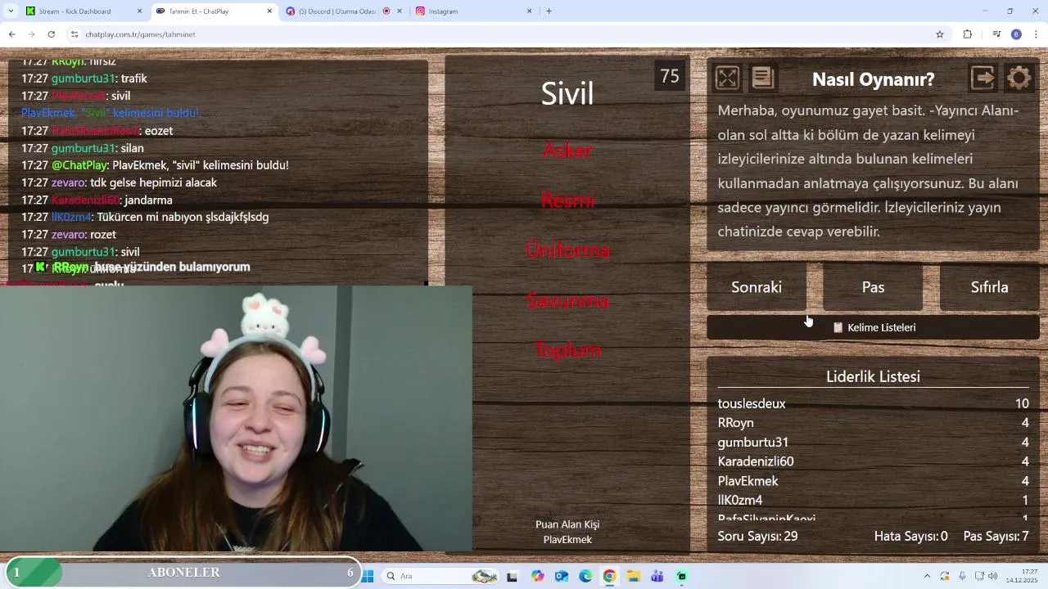
Task: Reload the ChatPlay page
Action: pyautogui.click(x=51, y=34)
